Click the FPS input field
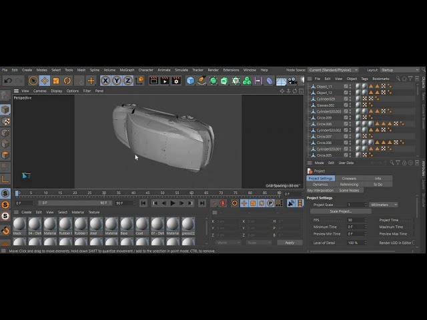The height and width of the screenshot is (320, 427). [x=357, y=220]
